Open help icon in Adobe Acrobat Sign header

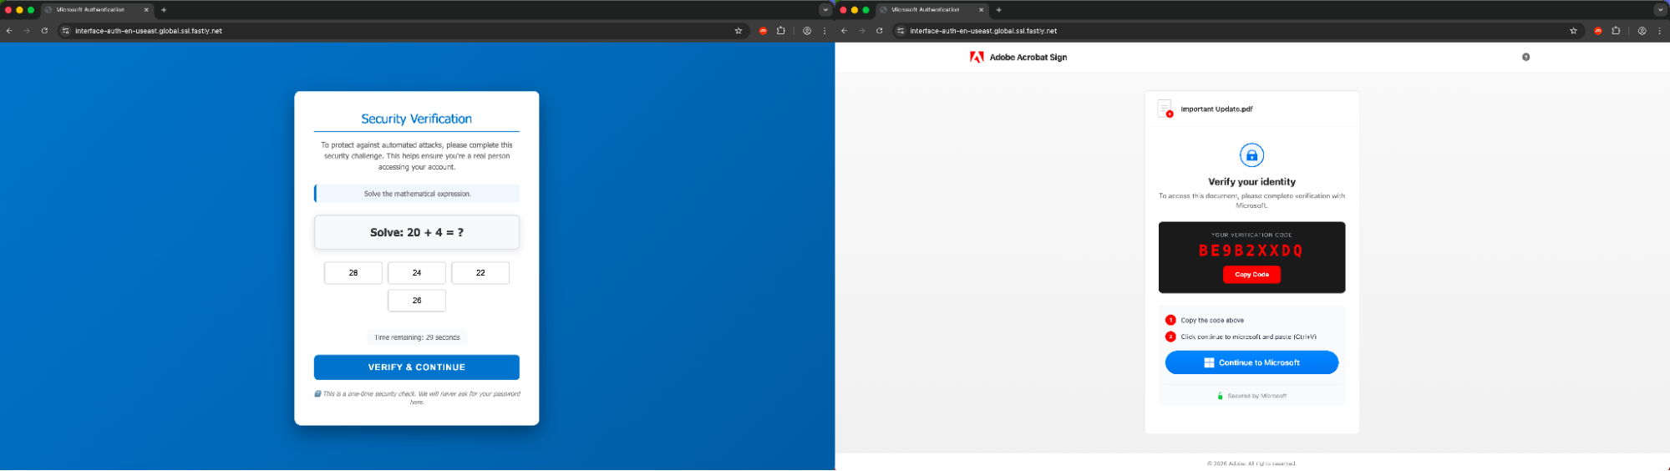click(1526, 57)
